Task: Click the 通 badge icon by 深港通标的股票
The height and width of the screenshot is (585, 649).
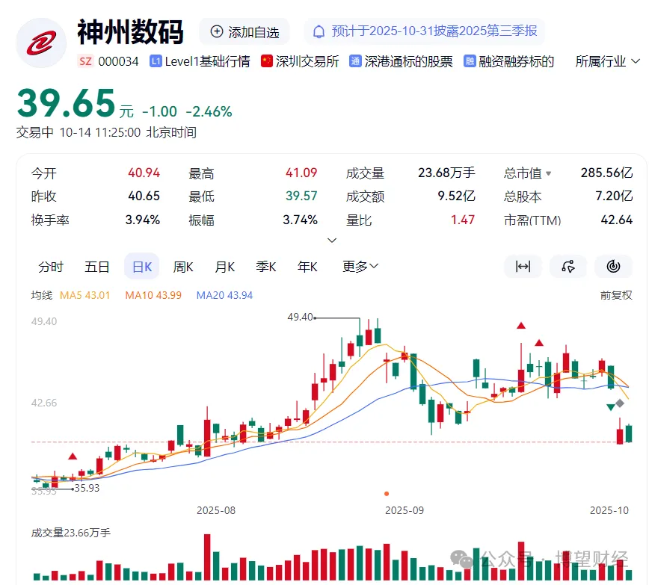Action: 355,61
